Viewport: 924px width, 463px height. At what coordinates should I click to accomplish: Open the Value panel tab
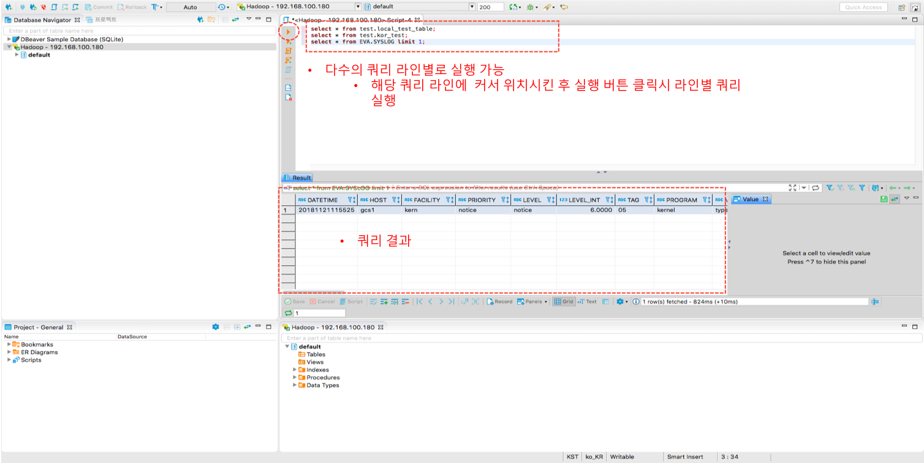(751, 200)
